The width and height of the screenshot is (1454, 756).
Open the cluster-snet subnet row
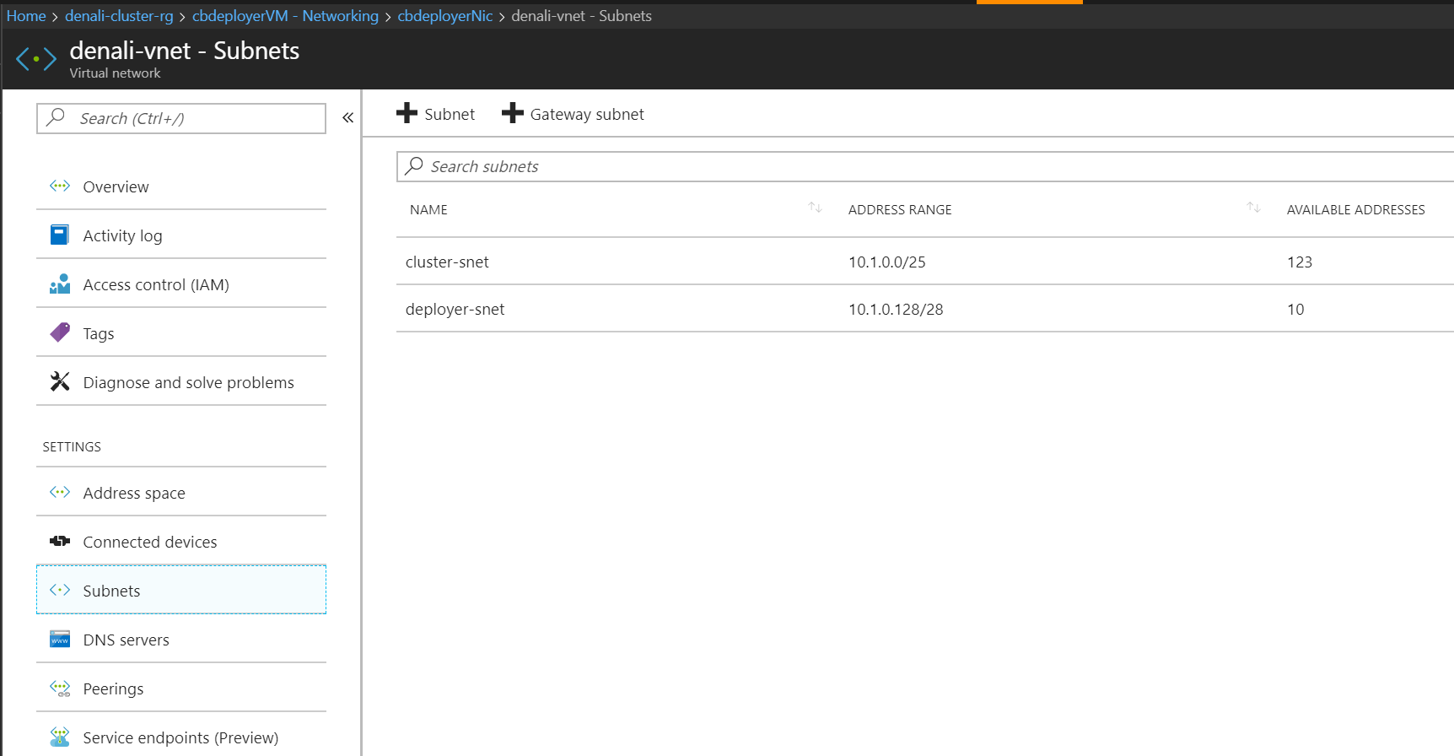925,262
